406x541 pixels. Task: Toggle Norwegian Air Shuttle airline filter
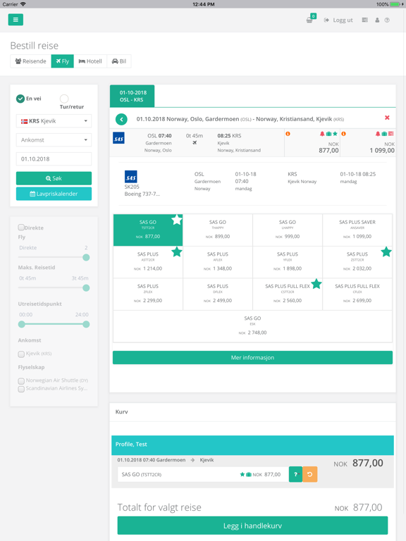click(21, 381)
